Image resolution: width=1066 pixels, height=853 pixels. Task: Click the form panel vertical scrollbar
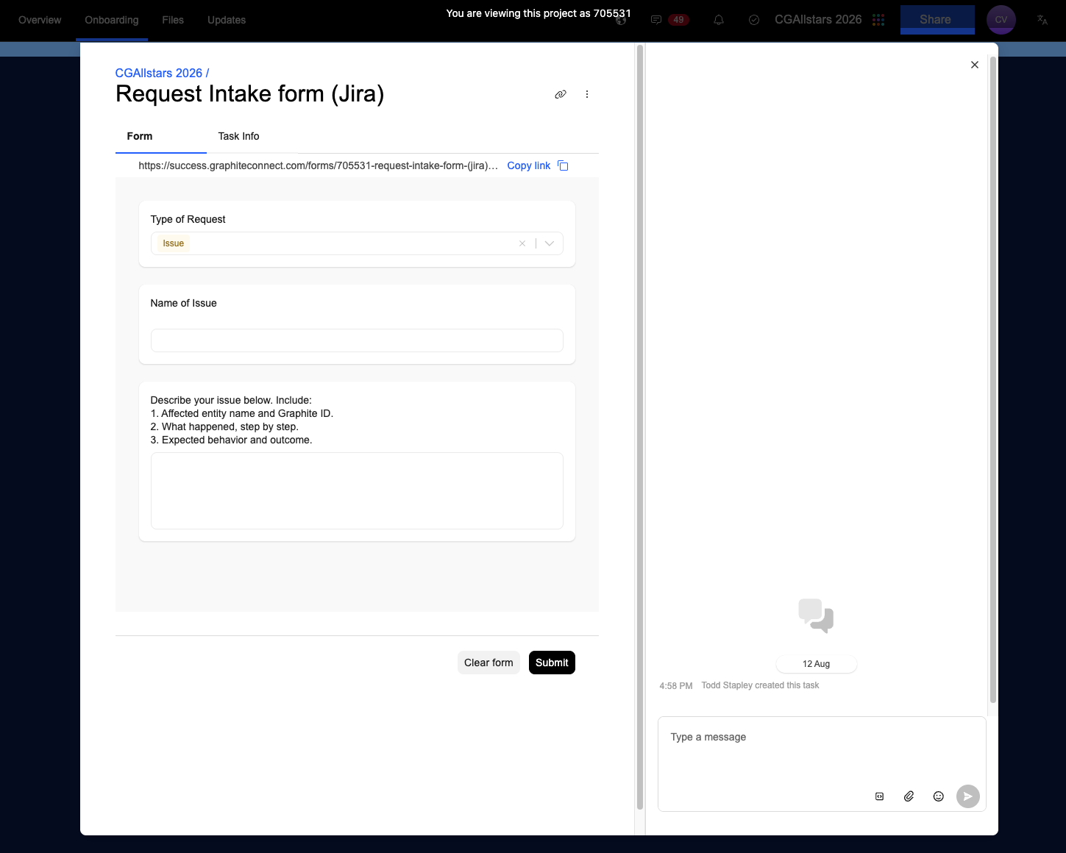(x=640, y=426)
